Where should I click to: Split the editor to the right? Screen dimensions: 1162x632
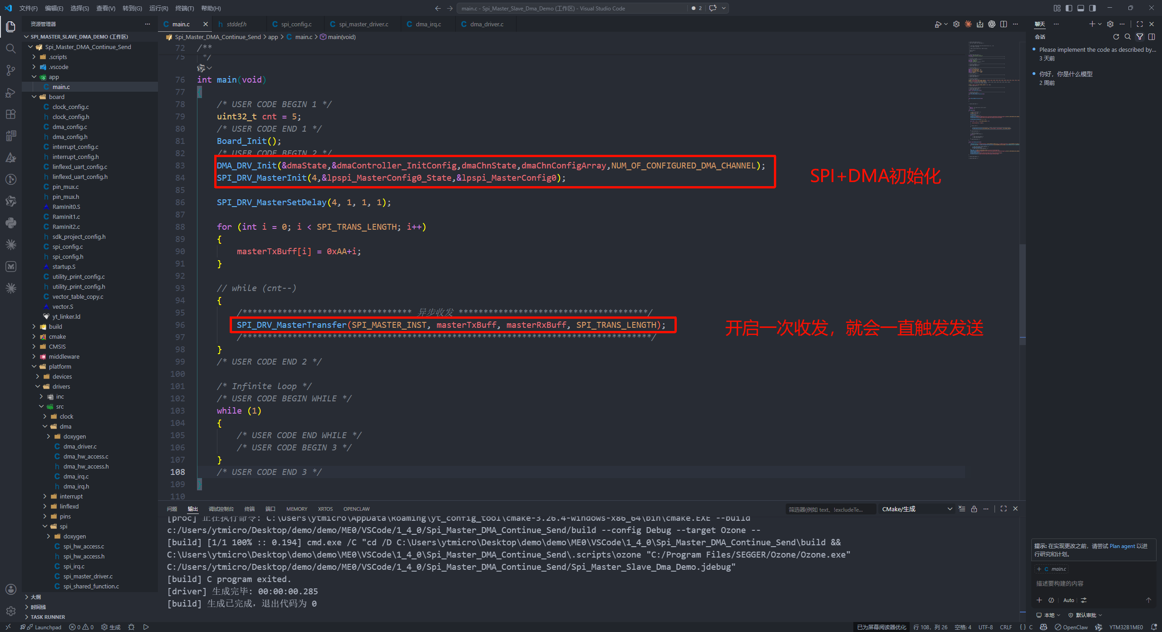[1004, 24]
